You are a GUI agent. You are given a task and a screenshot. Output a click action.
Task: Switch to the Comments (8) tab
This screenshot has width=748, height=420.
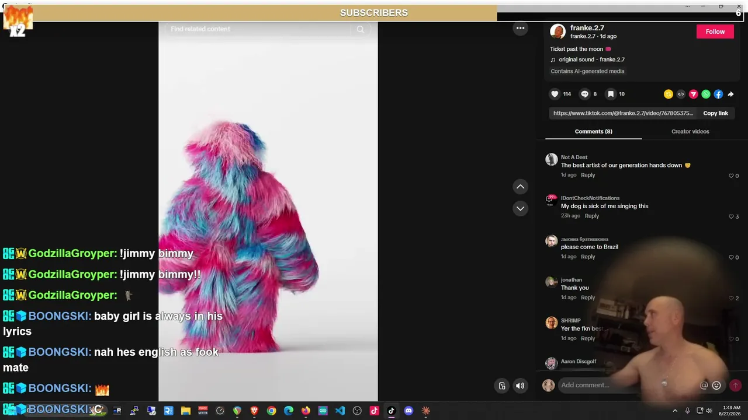point(593,131)
